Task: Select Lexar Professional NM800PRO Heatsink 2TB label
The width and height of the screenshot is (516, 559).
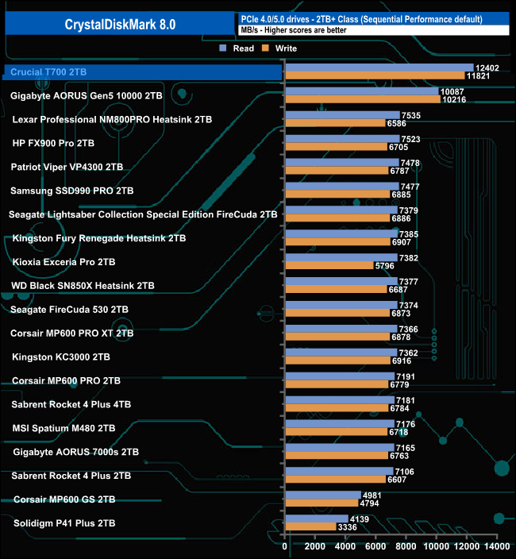Action: 112,119
